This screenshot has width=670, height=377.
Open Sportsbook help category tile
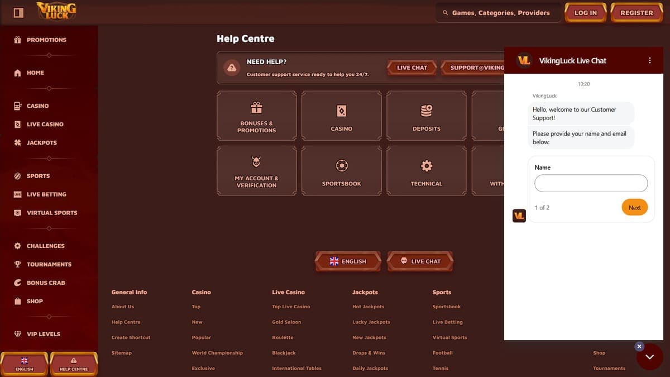click(342, 170)
